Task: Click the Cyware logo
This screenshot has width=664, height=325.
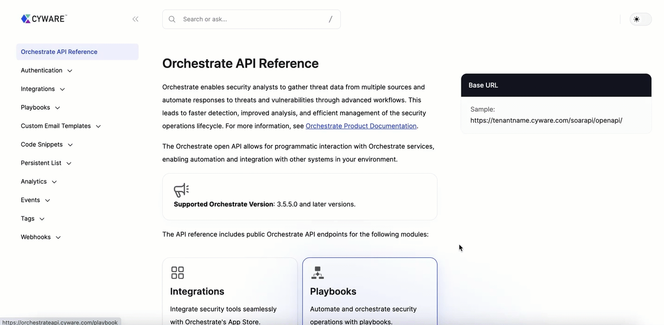Action: click(x=44, y=19)
